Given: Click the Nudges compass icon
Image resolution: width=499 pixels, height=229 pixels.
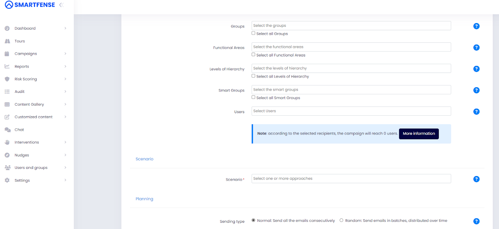Looking at the screenshot, I should (x=7, y=155).
